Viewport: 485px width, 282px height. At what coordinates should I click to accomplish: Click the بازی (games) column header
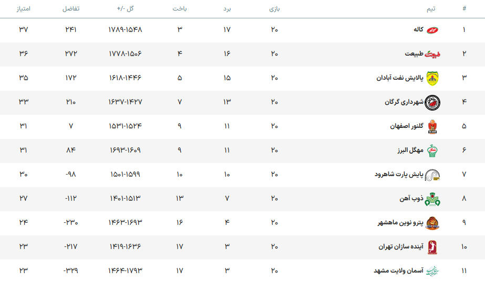(x=274, y=9)
